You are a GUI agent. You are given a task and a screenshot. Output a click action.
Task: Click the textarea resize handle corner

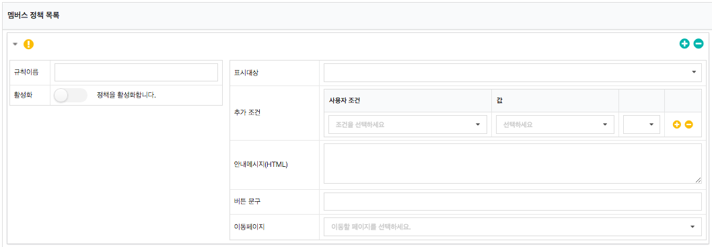click(698, 180)
